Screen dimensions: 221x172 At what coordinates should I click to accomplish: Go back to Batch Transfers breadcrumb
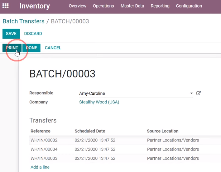(24, 21)
